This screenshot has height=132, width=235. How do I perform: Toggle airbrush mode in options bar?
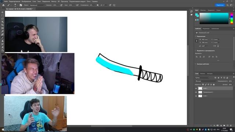(77, 5)
